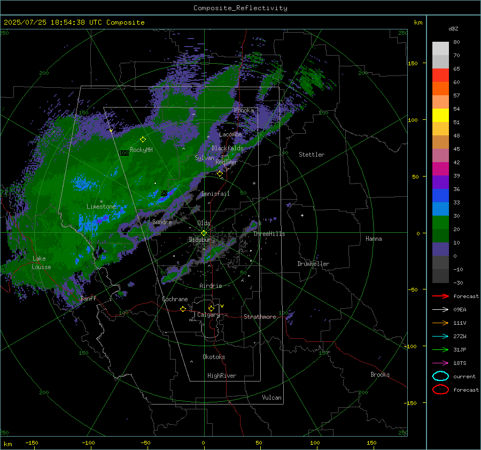Click the white cross marker west of Hanna
The height and width of the screenshot is (450, 481).
pos(302,215)
